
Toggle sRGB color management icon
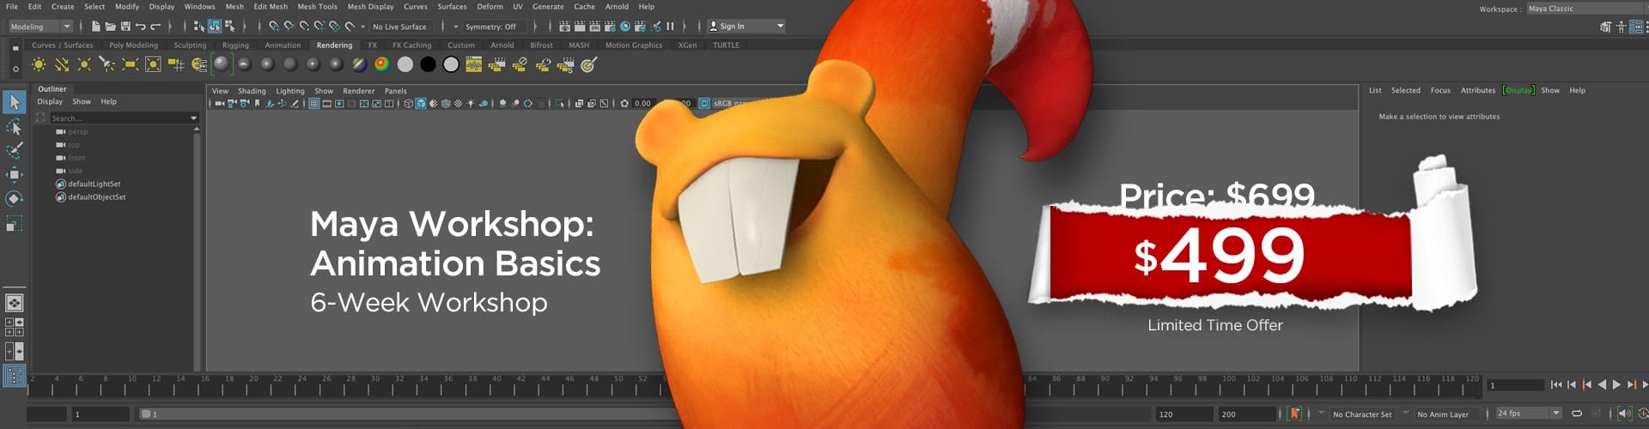[704, 104]
